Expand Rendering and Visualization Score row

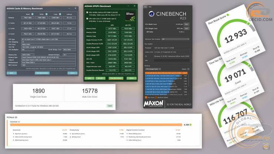coord(127,137)
